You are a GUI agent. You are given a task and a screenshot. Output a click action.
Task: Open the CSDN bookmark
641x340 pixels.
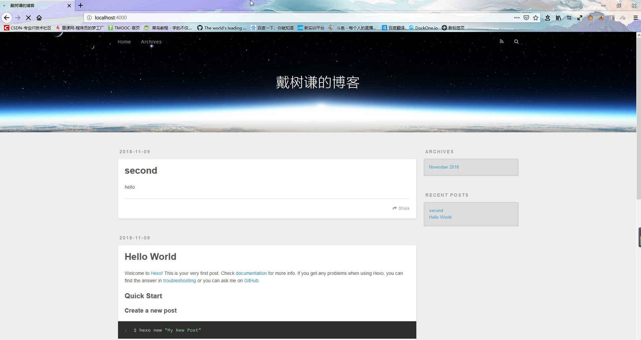click(x=28, y=28)
